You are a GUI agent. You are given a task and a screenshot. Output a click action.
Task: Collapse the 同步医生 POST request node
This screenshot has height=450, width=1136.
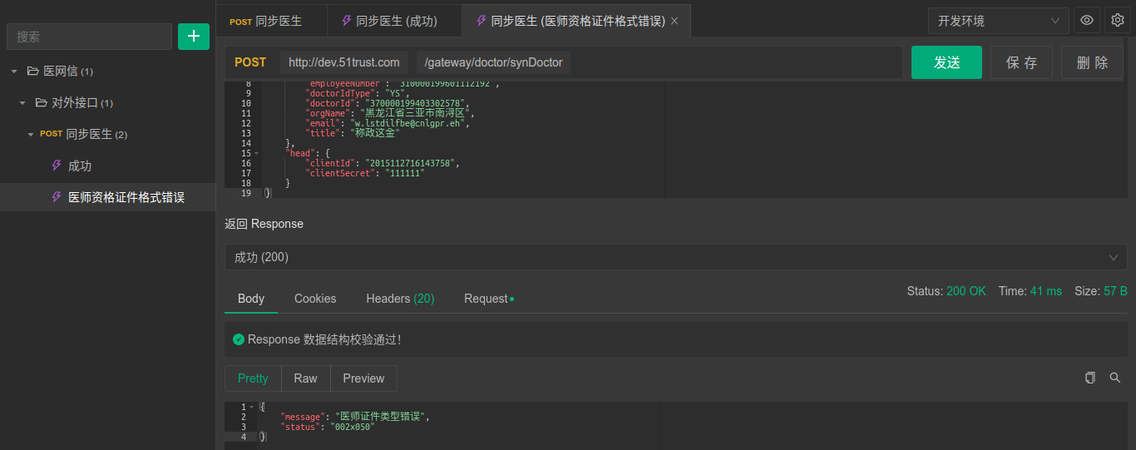(31, 134)
